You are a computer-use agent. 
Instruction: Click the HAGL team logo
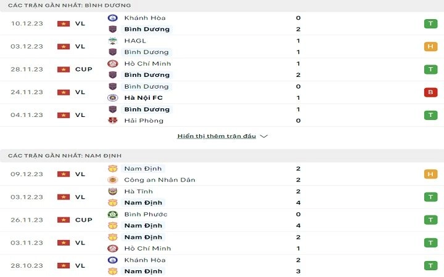click(x=113, y=41)
